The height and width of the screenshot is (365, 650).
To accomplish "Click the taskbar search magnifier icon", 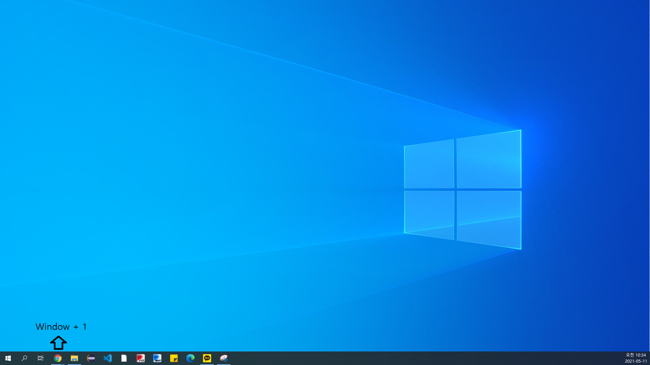I will click(24, 358).
